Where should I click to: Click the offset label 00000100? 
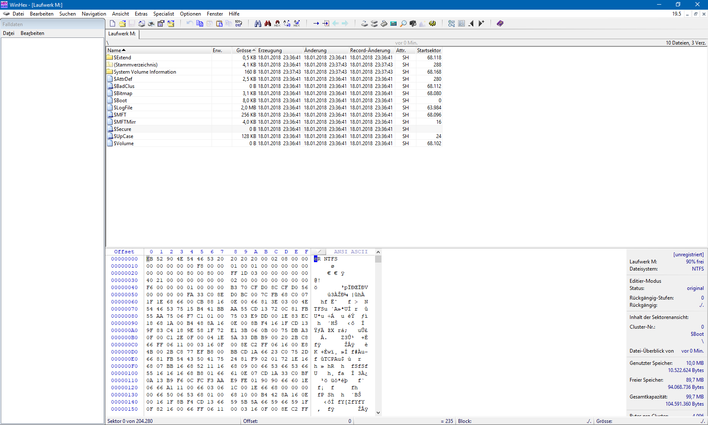[124, 373]
